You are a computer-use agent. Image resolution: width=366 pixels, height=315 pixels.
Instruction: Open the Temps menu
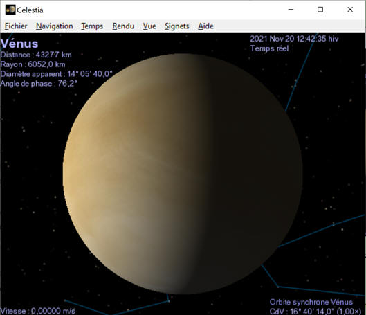click(92, 26)
